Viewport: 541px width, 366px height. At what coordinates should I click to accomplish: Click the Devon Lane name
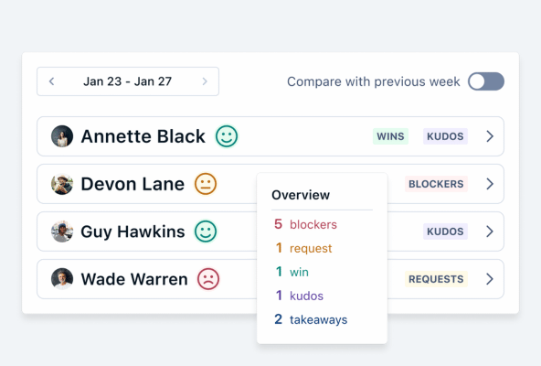pyautogui.click(x=133, y=184)
